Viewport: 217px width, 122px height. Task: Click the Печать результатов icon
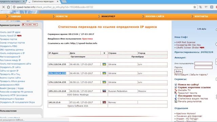click(x=176, y=101)
